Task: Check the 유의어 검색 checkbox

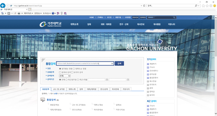Action: click(72, 72)
